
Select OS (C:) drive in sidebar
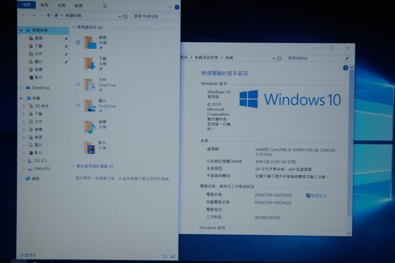tap(40, 161)
